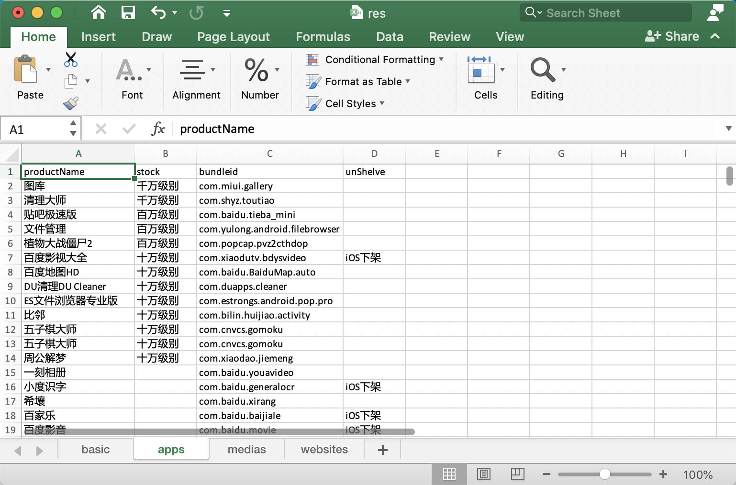Switch to the medias sheet tab
The height and width of the screenshot is (485, 736).
click(x=247, y=450)
